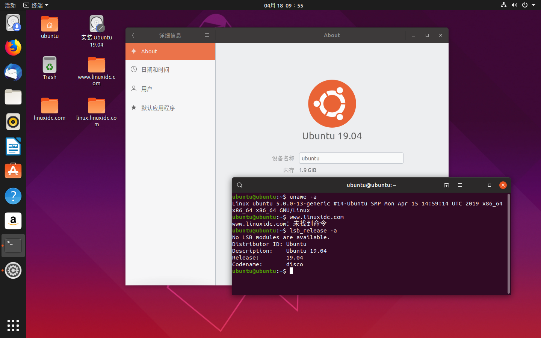Open the Help icon in the dock
Screen dimensions: 541x338
coord(13,196)
